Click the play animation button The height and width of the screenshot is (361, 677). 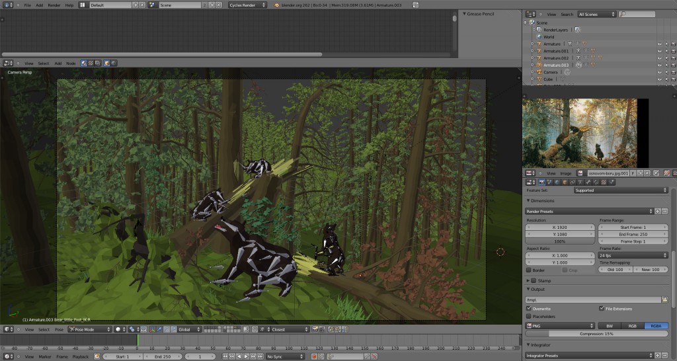click(x=246, y=356)
